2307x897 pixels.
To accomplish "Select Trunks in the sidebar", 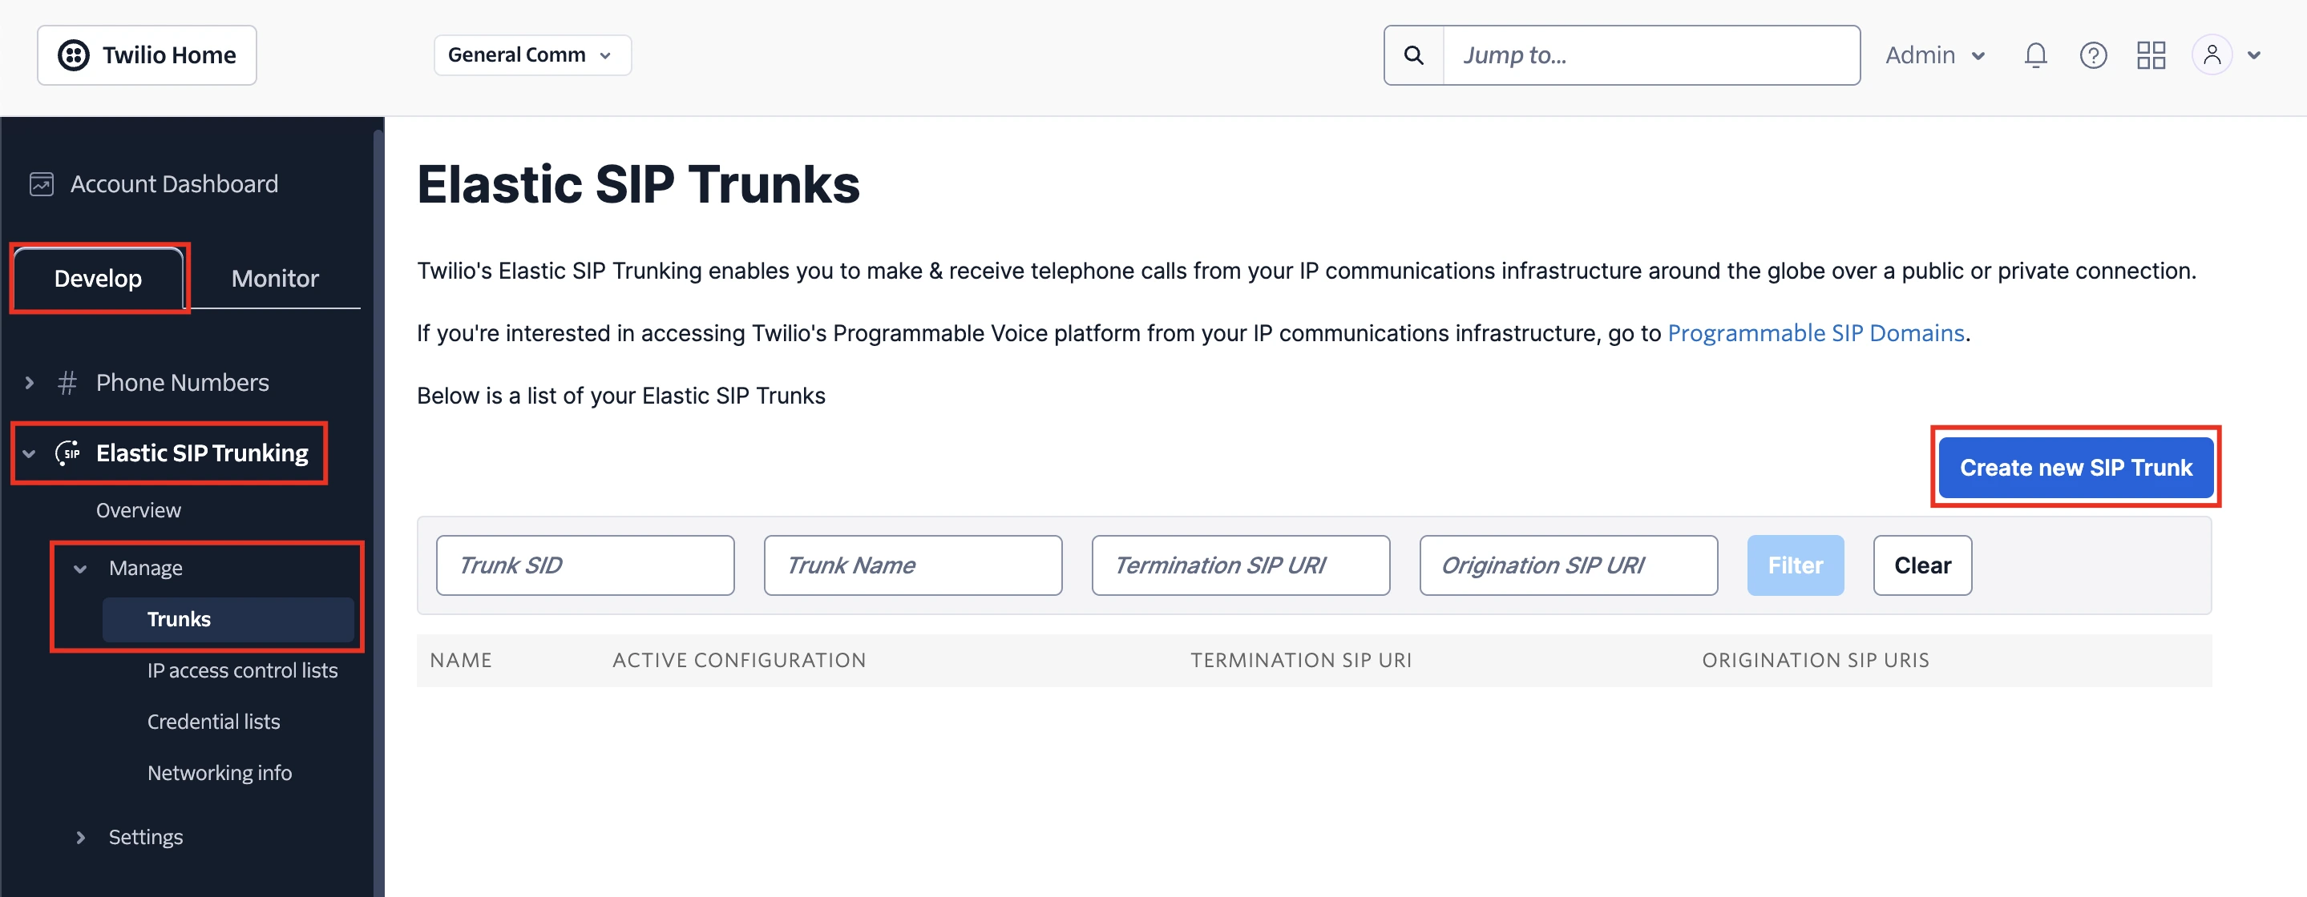I will pyautogui.click(x=178, y=618).
